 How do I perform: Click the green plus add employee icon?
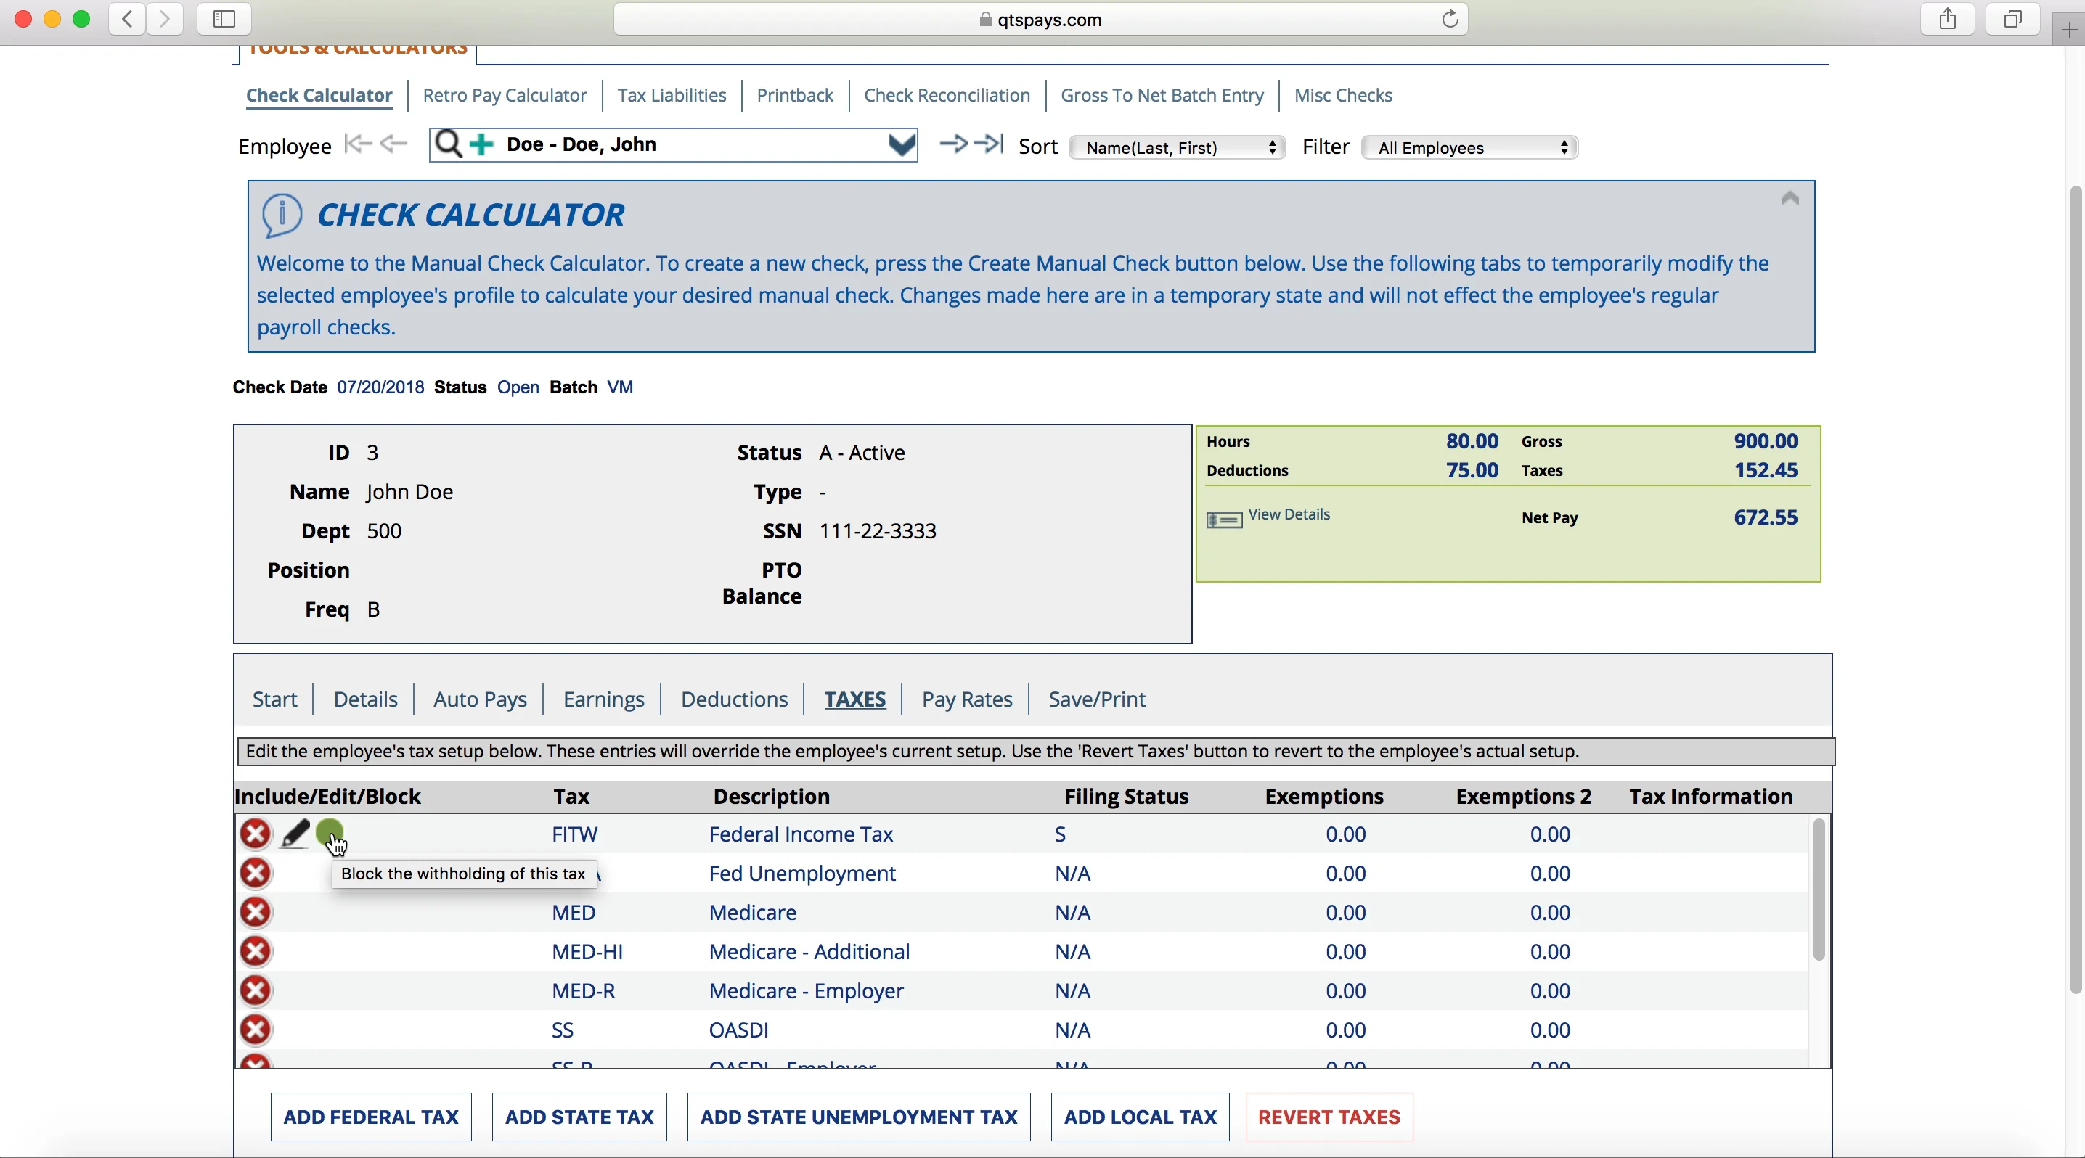481,145
